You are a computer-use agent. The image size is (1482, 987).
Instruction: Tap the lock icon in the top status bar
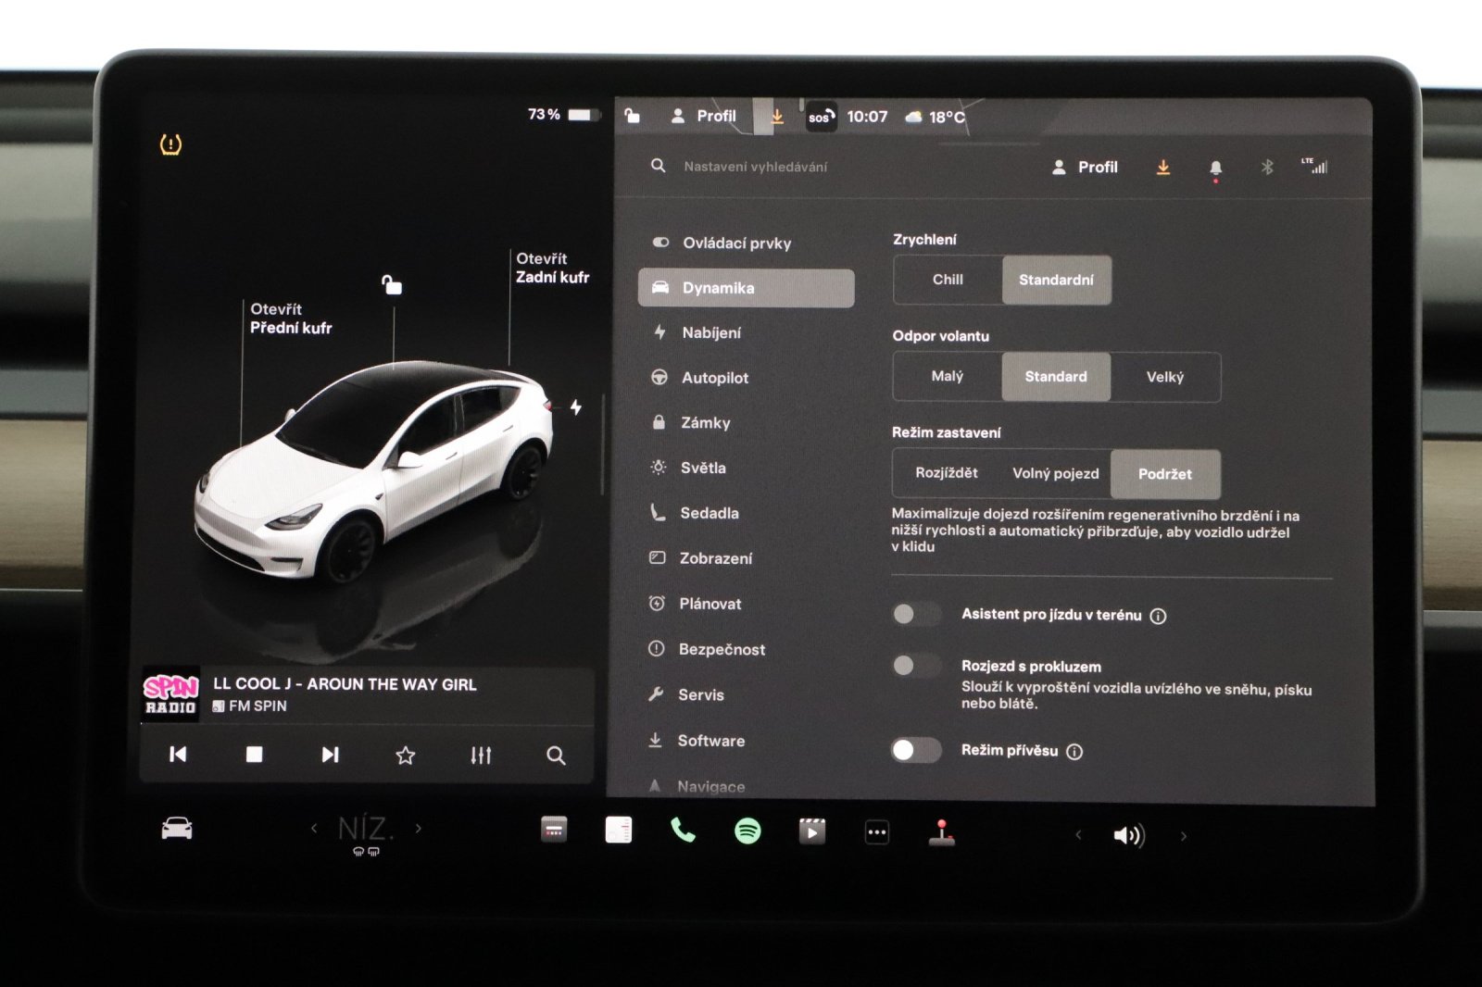coord(632,116)
